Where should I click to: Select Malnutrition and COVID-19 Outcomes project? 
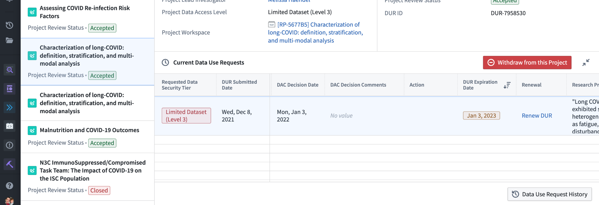89,130
